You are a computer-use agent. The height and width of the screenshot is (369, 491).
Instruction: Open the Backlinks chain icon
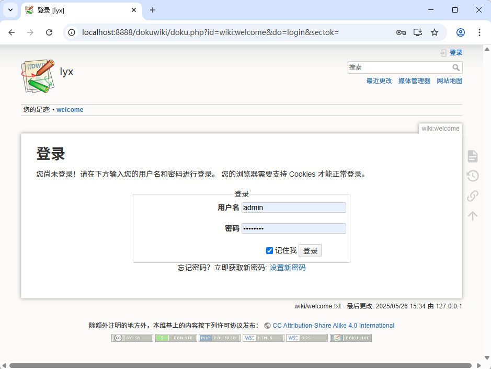473,196
